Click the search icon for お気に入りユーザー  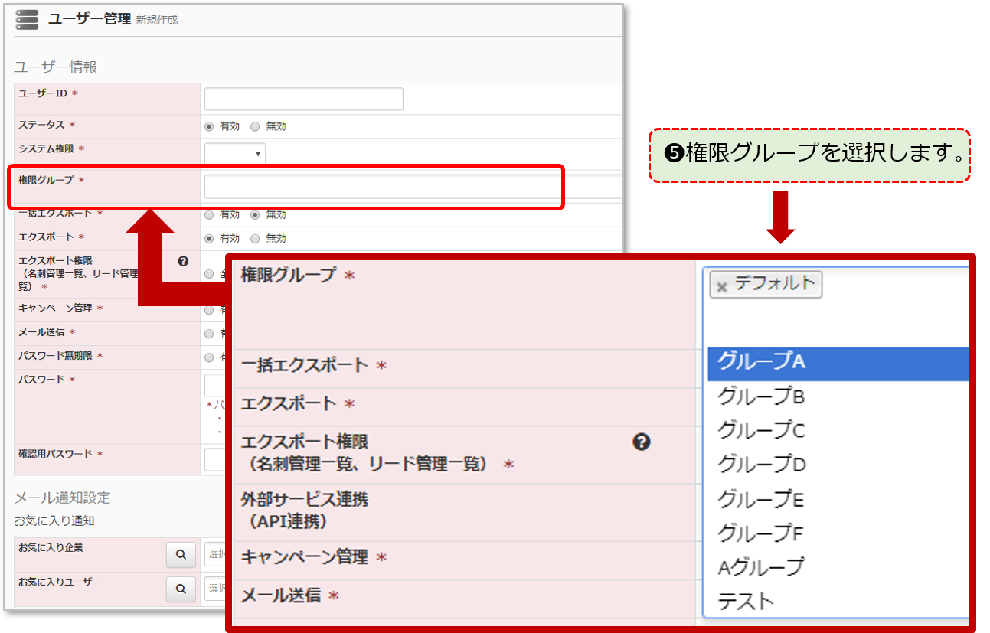click(x=181, y=589)
